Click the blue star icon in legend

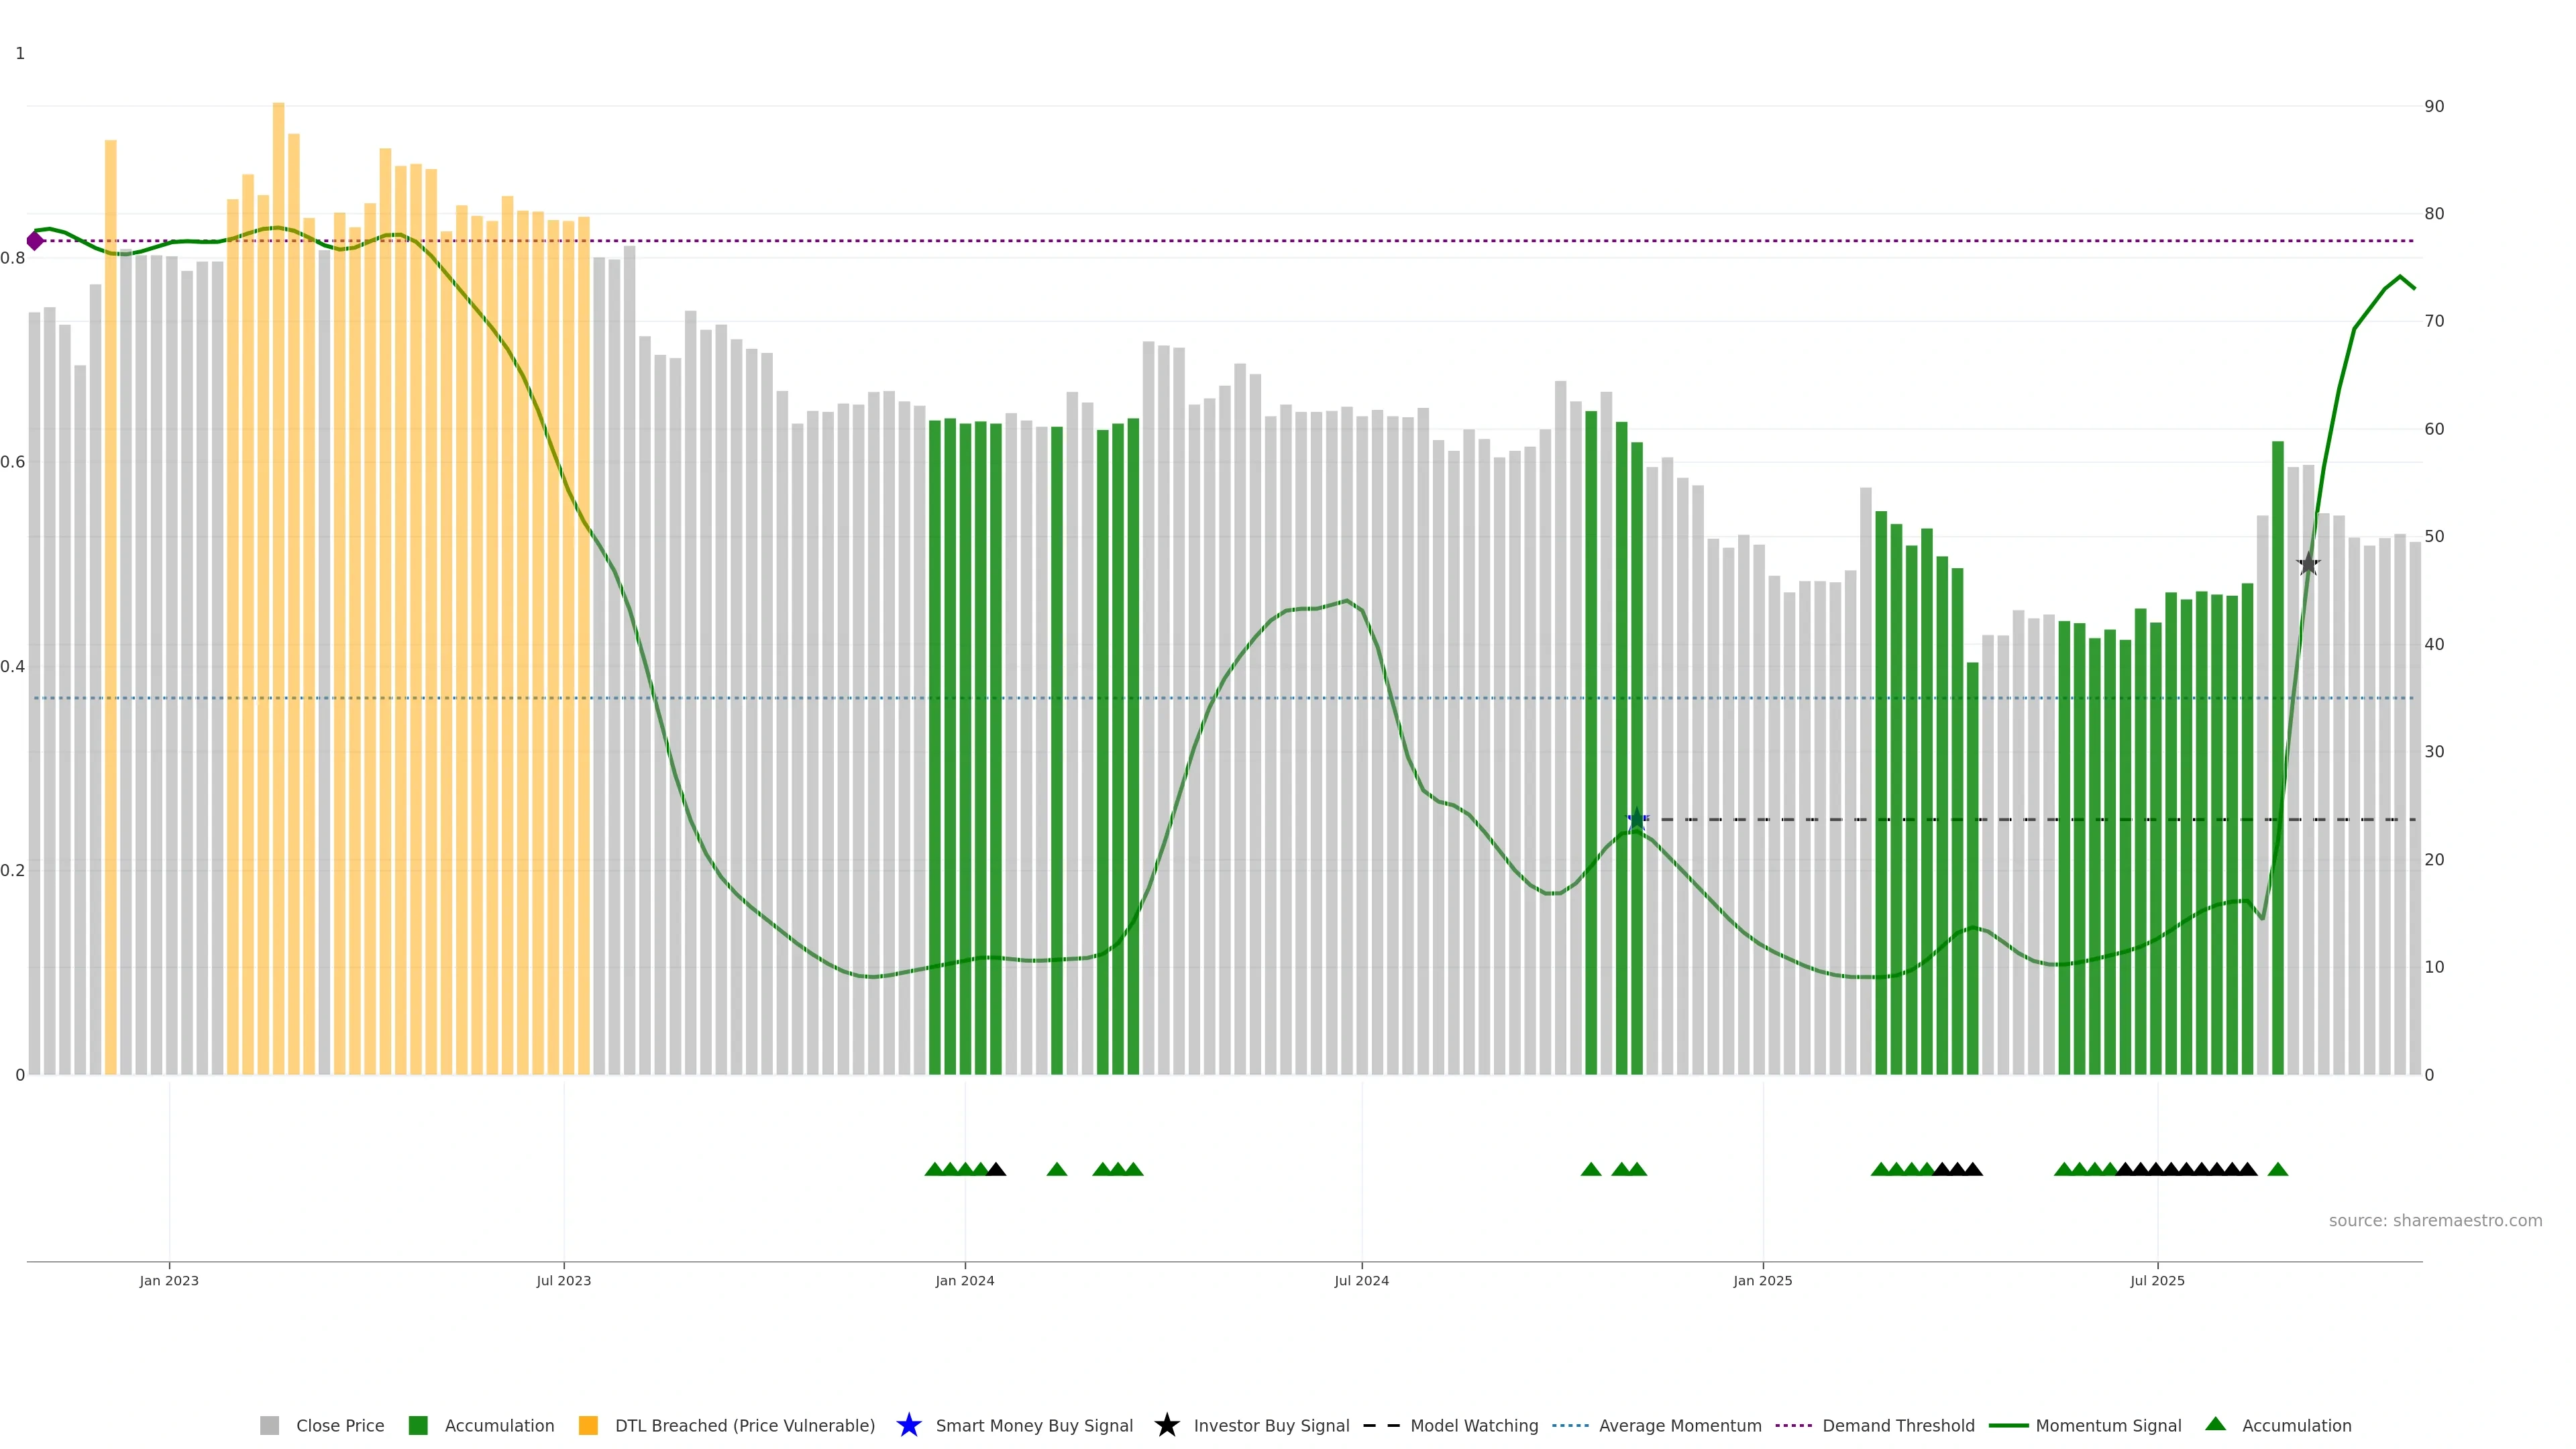click(x=908, y=1425)
